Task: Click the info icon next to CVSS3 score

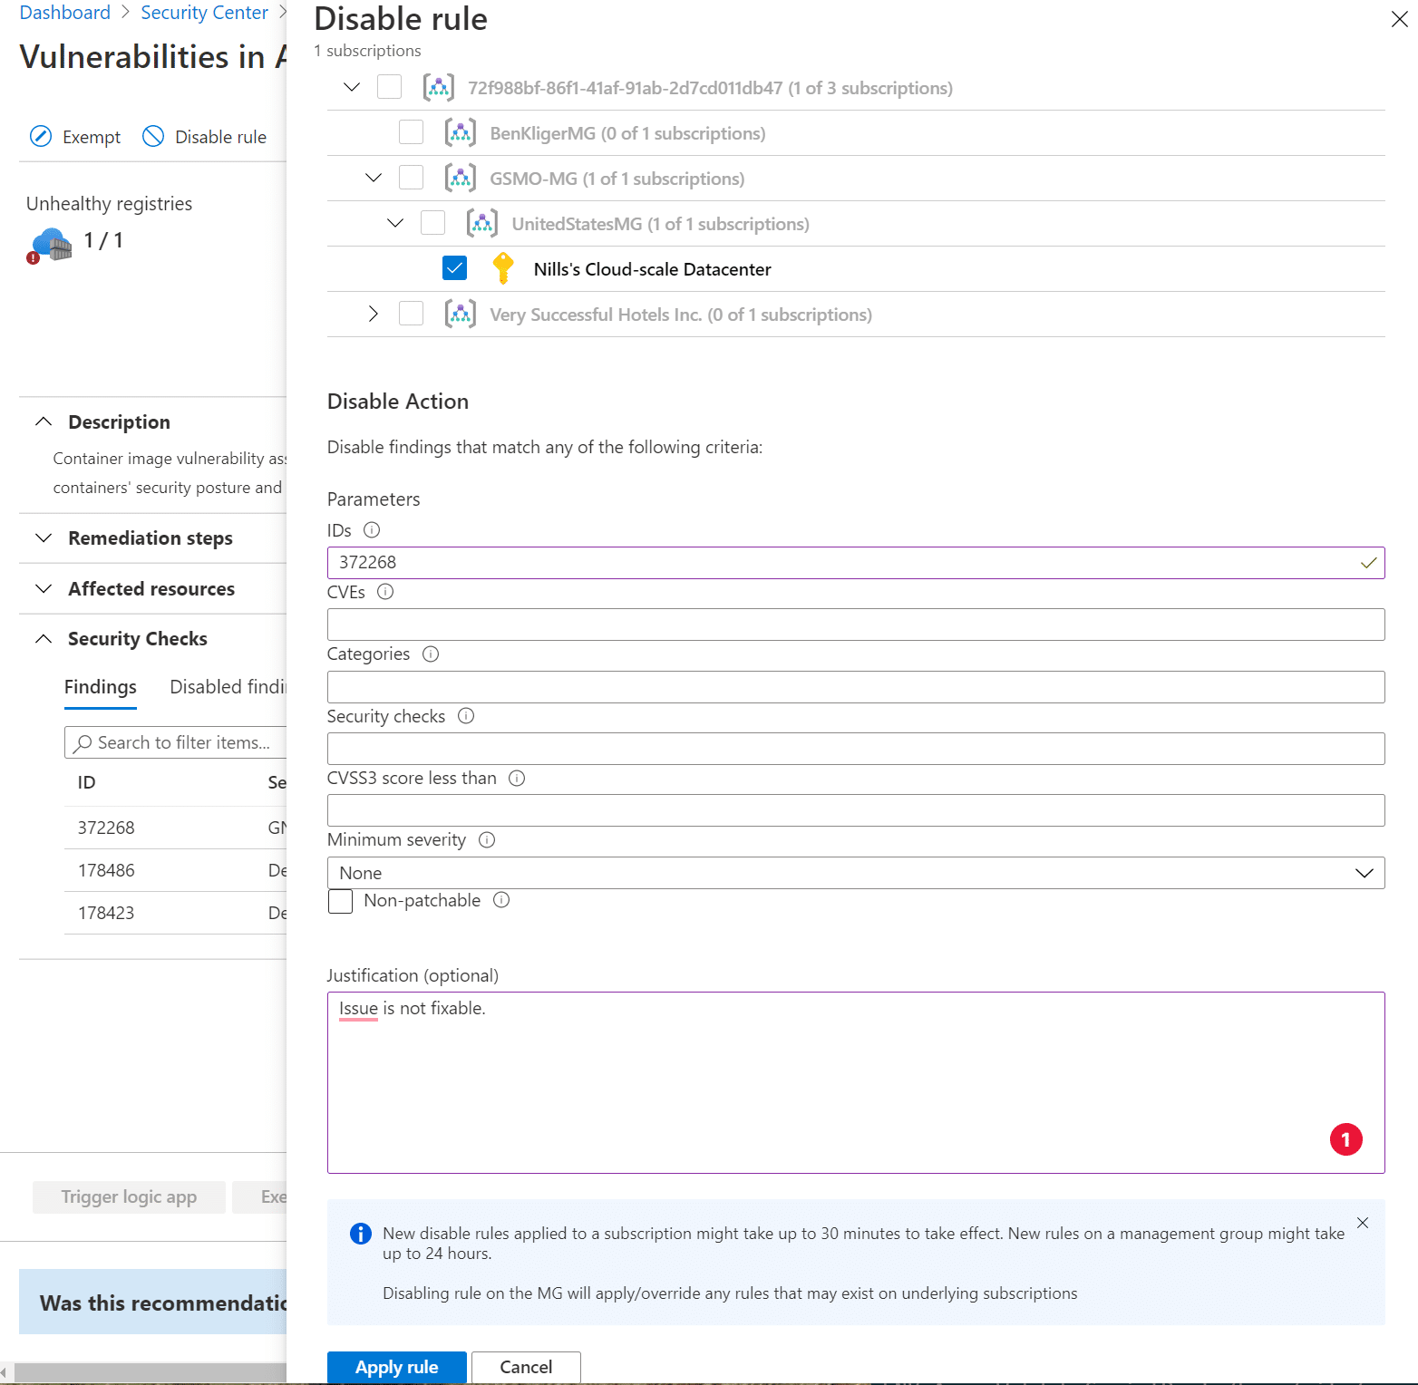Action: (516, 778)
